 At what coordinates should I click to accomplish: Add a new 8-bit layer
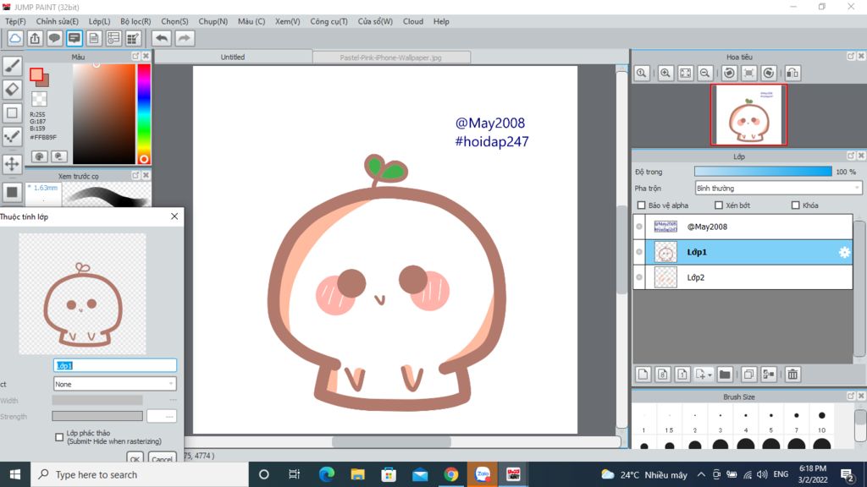click(x=662, y=375)
